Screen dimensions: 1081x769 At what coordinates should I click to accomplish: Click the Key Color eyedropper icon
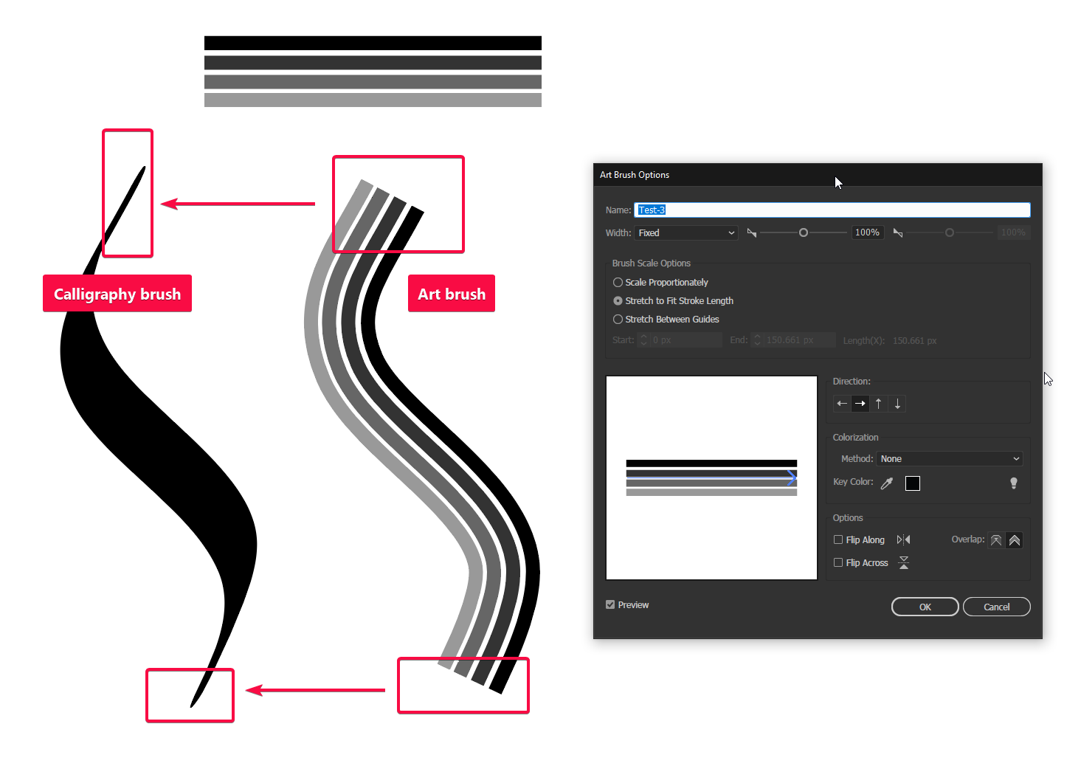pyautogui.click(x=886, y=483)
